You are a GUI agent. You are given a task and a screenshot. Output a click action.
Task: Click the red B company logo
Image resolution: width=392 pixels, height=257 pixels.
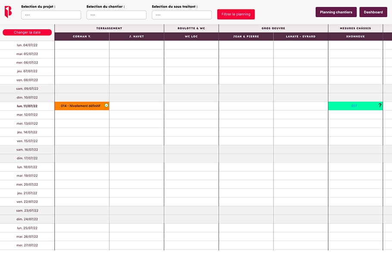pyautogui.click(x=8, y=12)
